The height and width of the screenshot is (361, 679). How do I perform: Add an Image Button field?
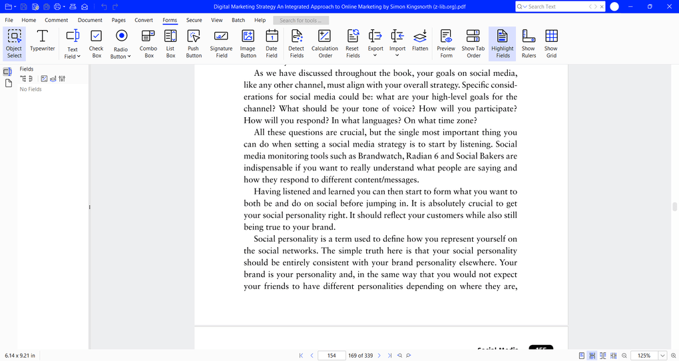(248, 44)
